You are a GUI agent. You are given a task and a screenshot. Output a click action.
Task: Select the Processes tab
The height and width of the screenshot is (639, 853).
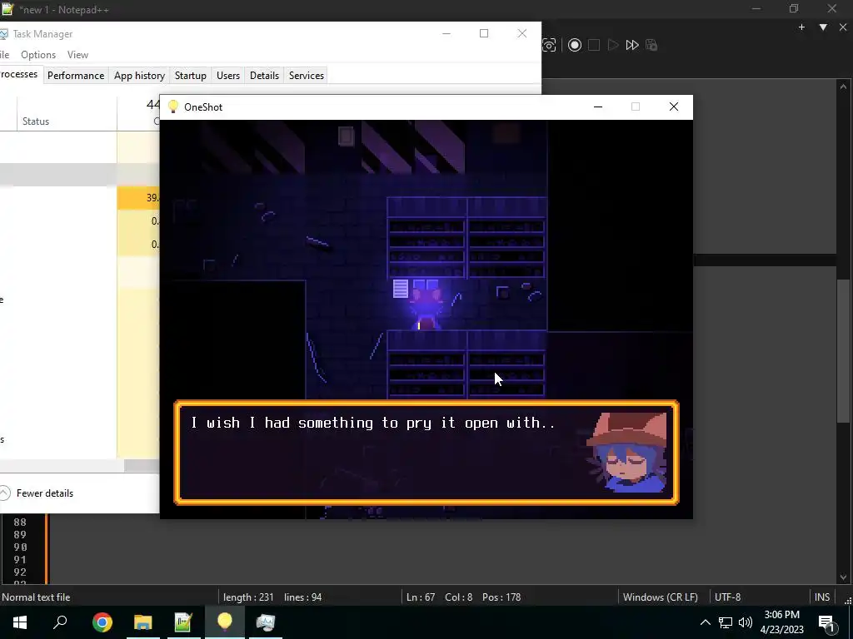pyautogui.click(x=20, y=74)
